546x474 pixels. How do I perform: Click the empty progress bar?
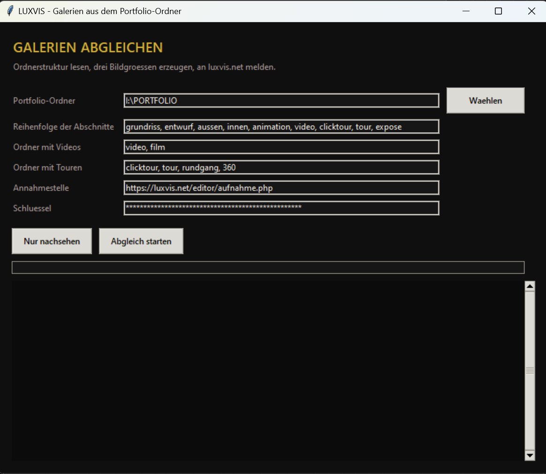pyautogui.click(x=268, y=267)
